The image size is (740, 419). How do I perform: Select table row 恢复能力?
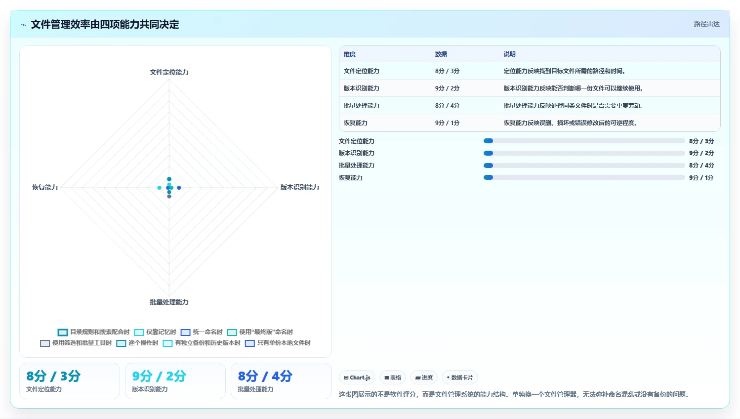530,123
